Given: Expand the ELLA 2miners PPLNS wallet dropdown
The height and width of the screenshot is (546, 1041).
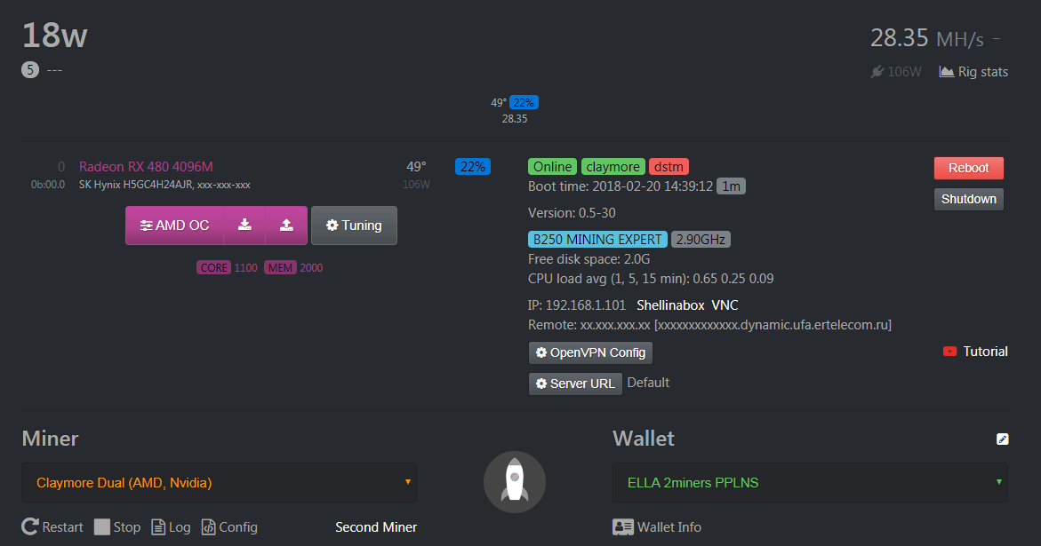Looking at the screenshot, I should coord(810,483).
